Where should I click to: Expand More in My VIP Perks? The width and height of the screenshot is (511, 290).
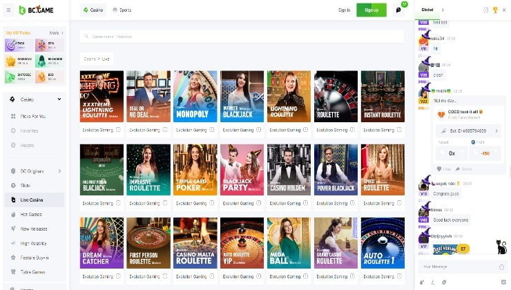pos(56,33)
